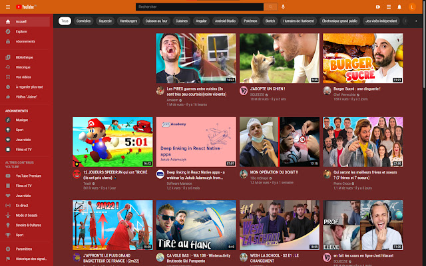This screenshot has height=266, width=426.
Task: Start voice search with microphone
Action: pyautogui.click(x=284, y=6)
